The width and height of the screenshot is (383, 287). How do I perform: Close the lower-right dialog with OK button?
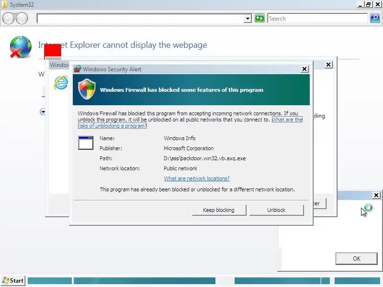coord(376,195)
